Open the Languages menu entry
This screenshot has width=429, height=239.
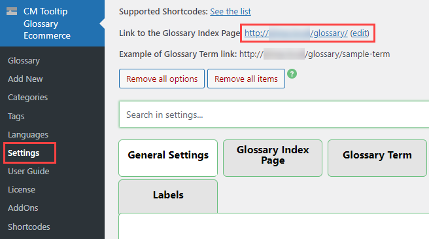tap(28, 135)
